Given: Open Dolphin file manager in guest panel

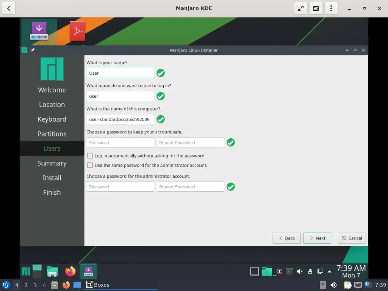Looking at the screenshot, I should 52,271.
